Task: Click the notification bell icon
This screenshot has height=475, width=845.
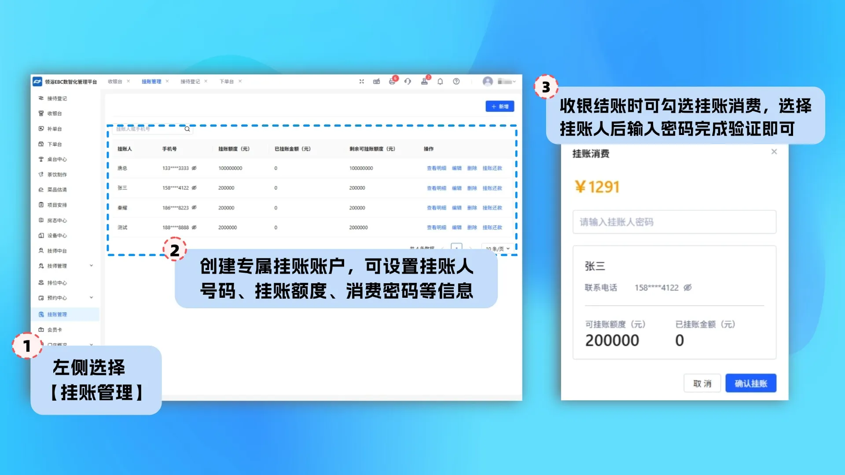Action: 440,81
